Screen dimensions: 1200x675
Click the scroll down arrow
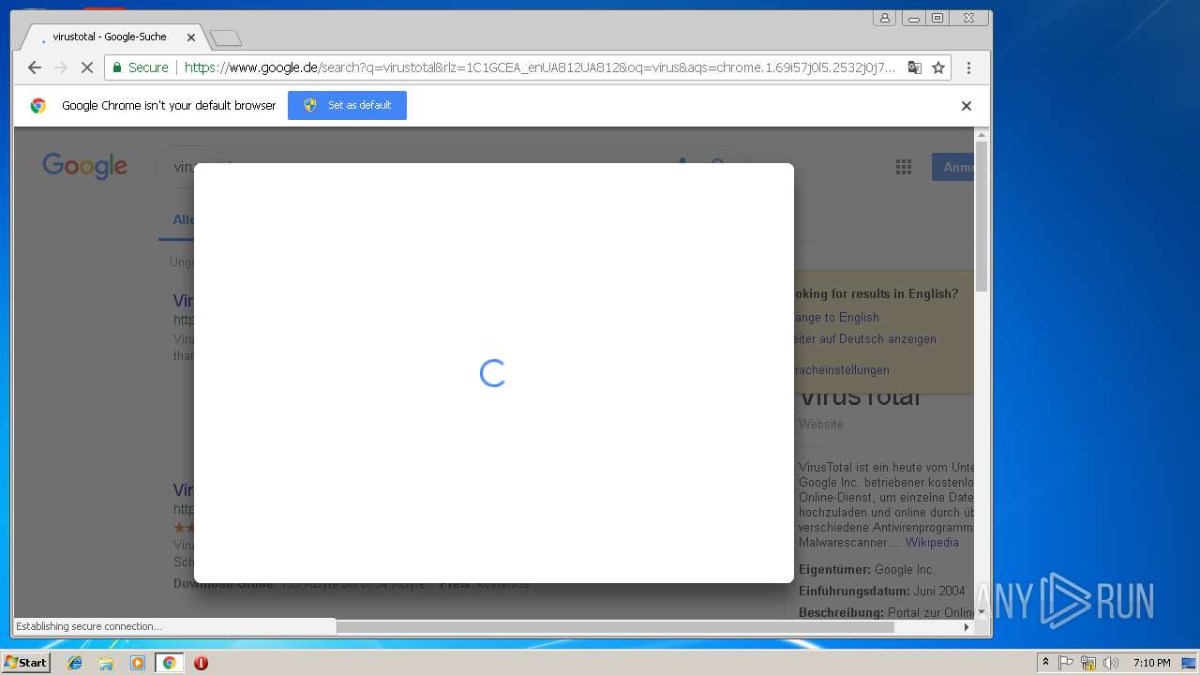982,612
